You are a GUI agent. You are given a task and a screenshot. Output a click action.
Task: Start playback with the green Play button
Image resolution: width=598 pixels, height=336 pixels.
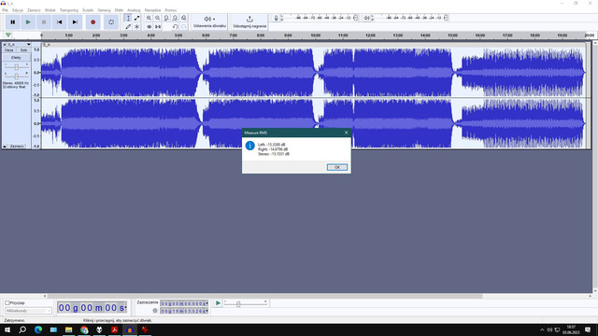(x=28, y=22)
